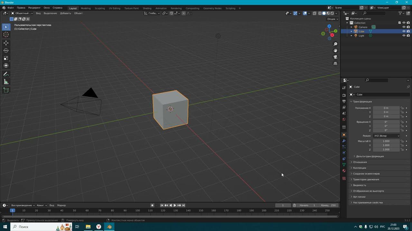Open the Modifiers wrench properties tab
This screenshot has height=231, width=412.
click(x=344, y=141)
